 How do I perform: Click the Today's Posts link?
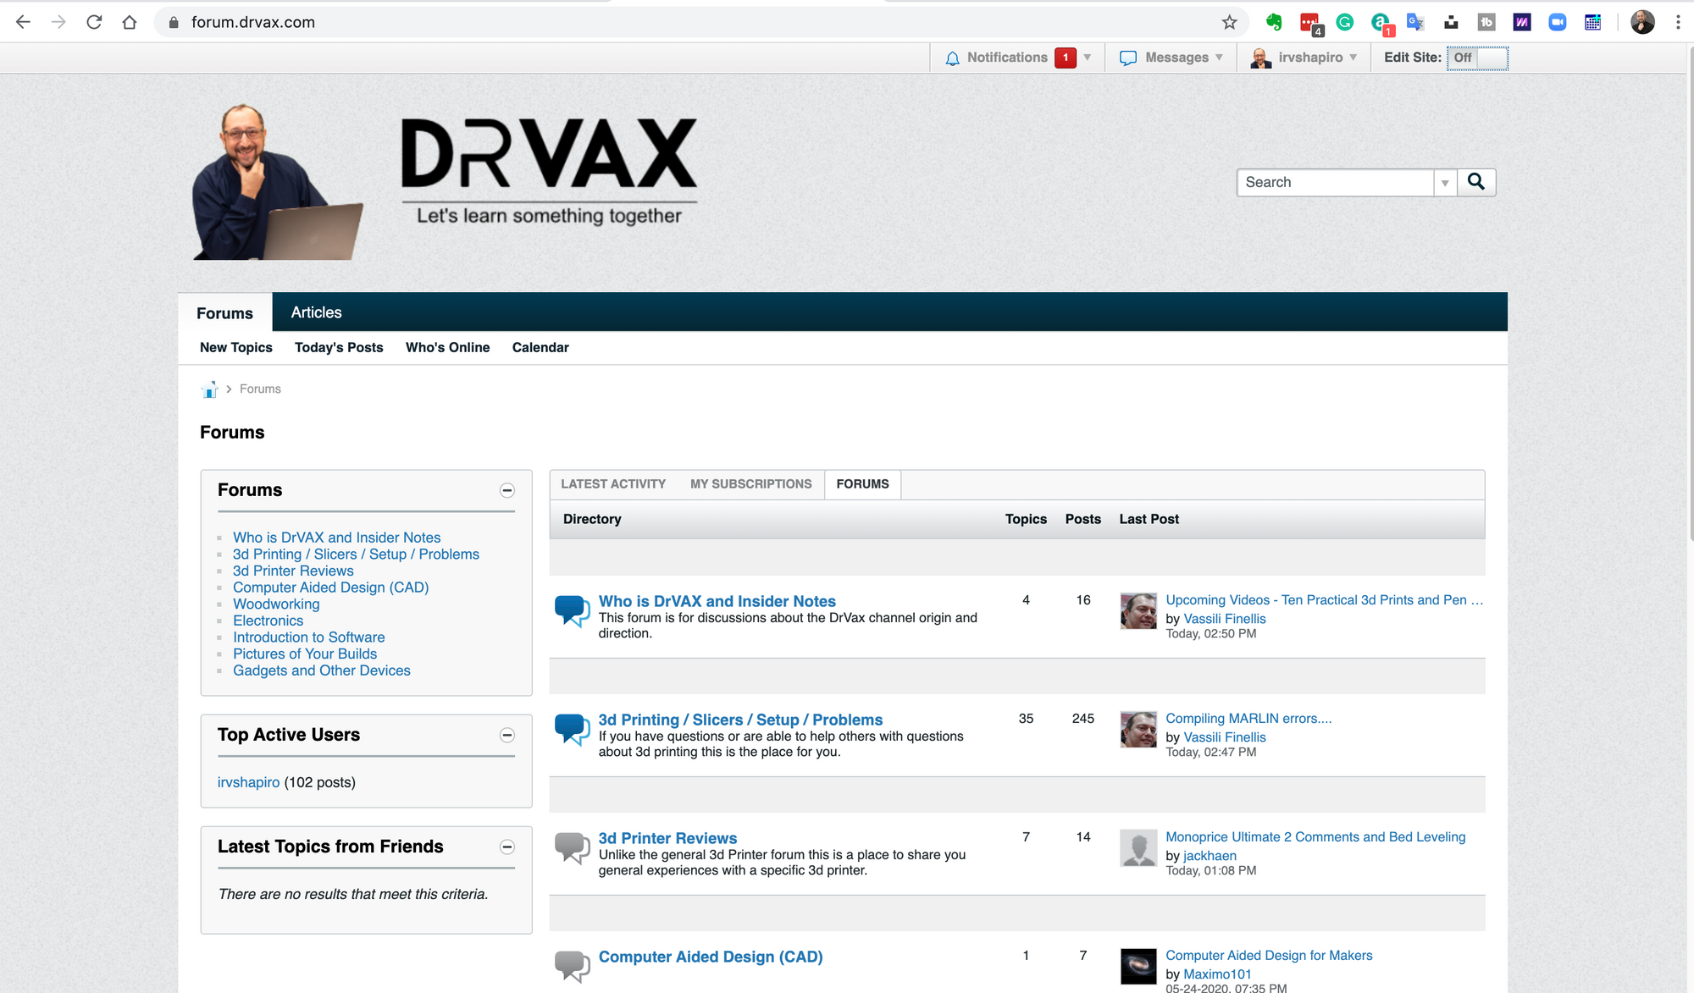click(x=339, y=348)
